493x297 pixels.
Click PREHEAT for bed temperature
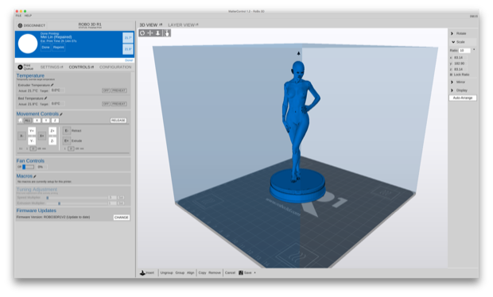click(x=118, y=103)
